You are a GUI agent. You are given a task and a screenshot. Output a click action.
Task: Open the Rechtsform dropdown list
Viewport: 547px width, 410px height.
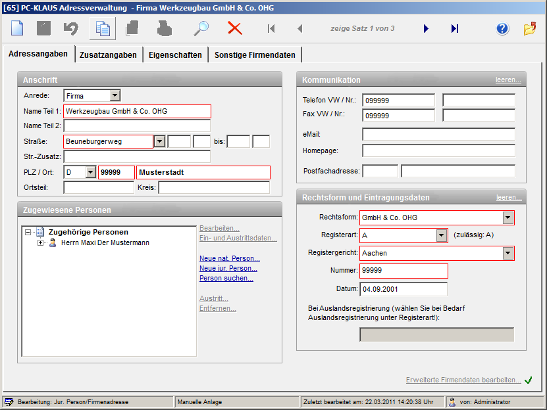click(508, 217)
